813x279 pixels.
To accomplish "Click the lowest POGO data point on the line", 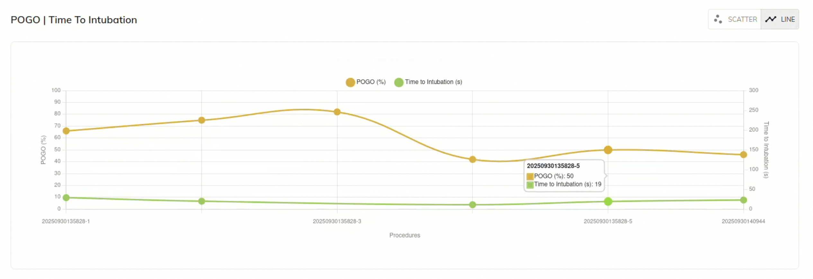I will click(x=472, y=159).
